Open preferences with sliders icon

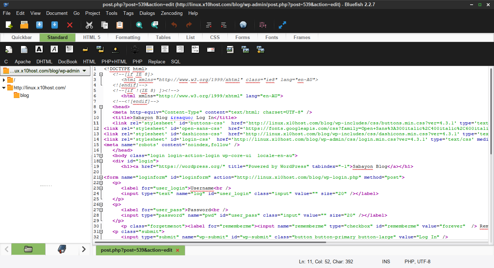pos(263,25)
